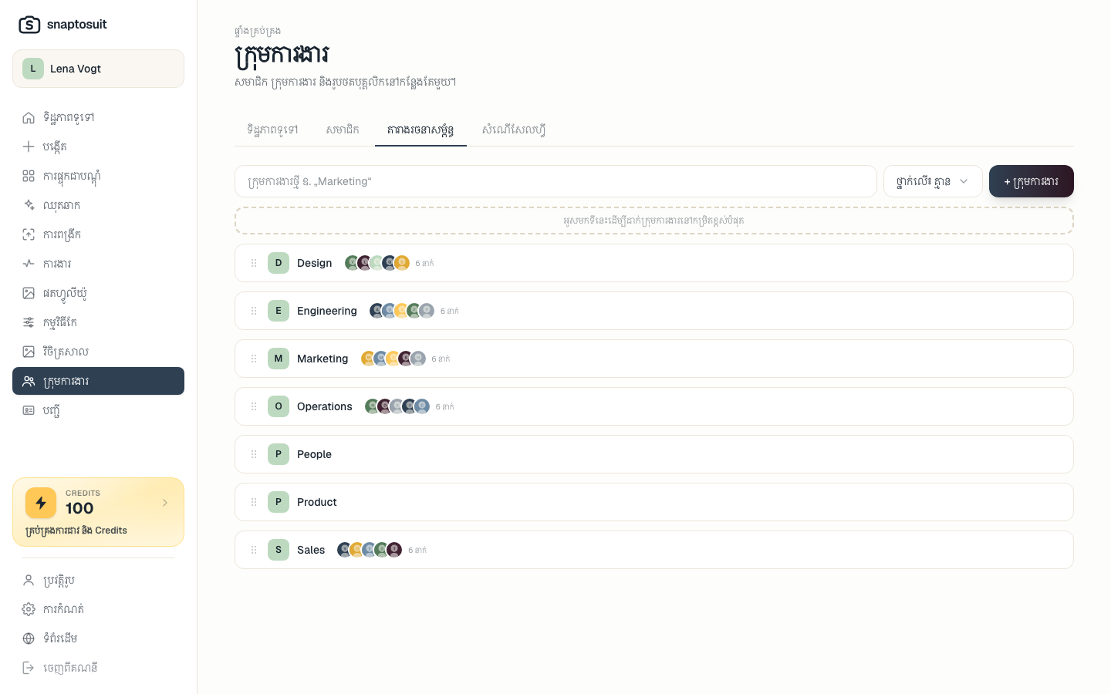Click the drag handle on Sales row
The height and width of the screenshot is (694, 1111).
254,550
